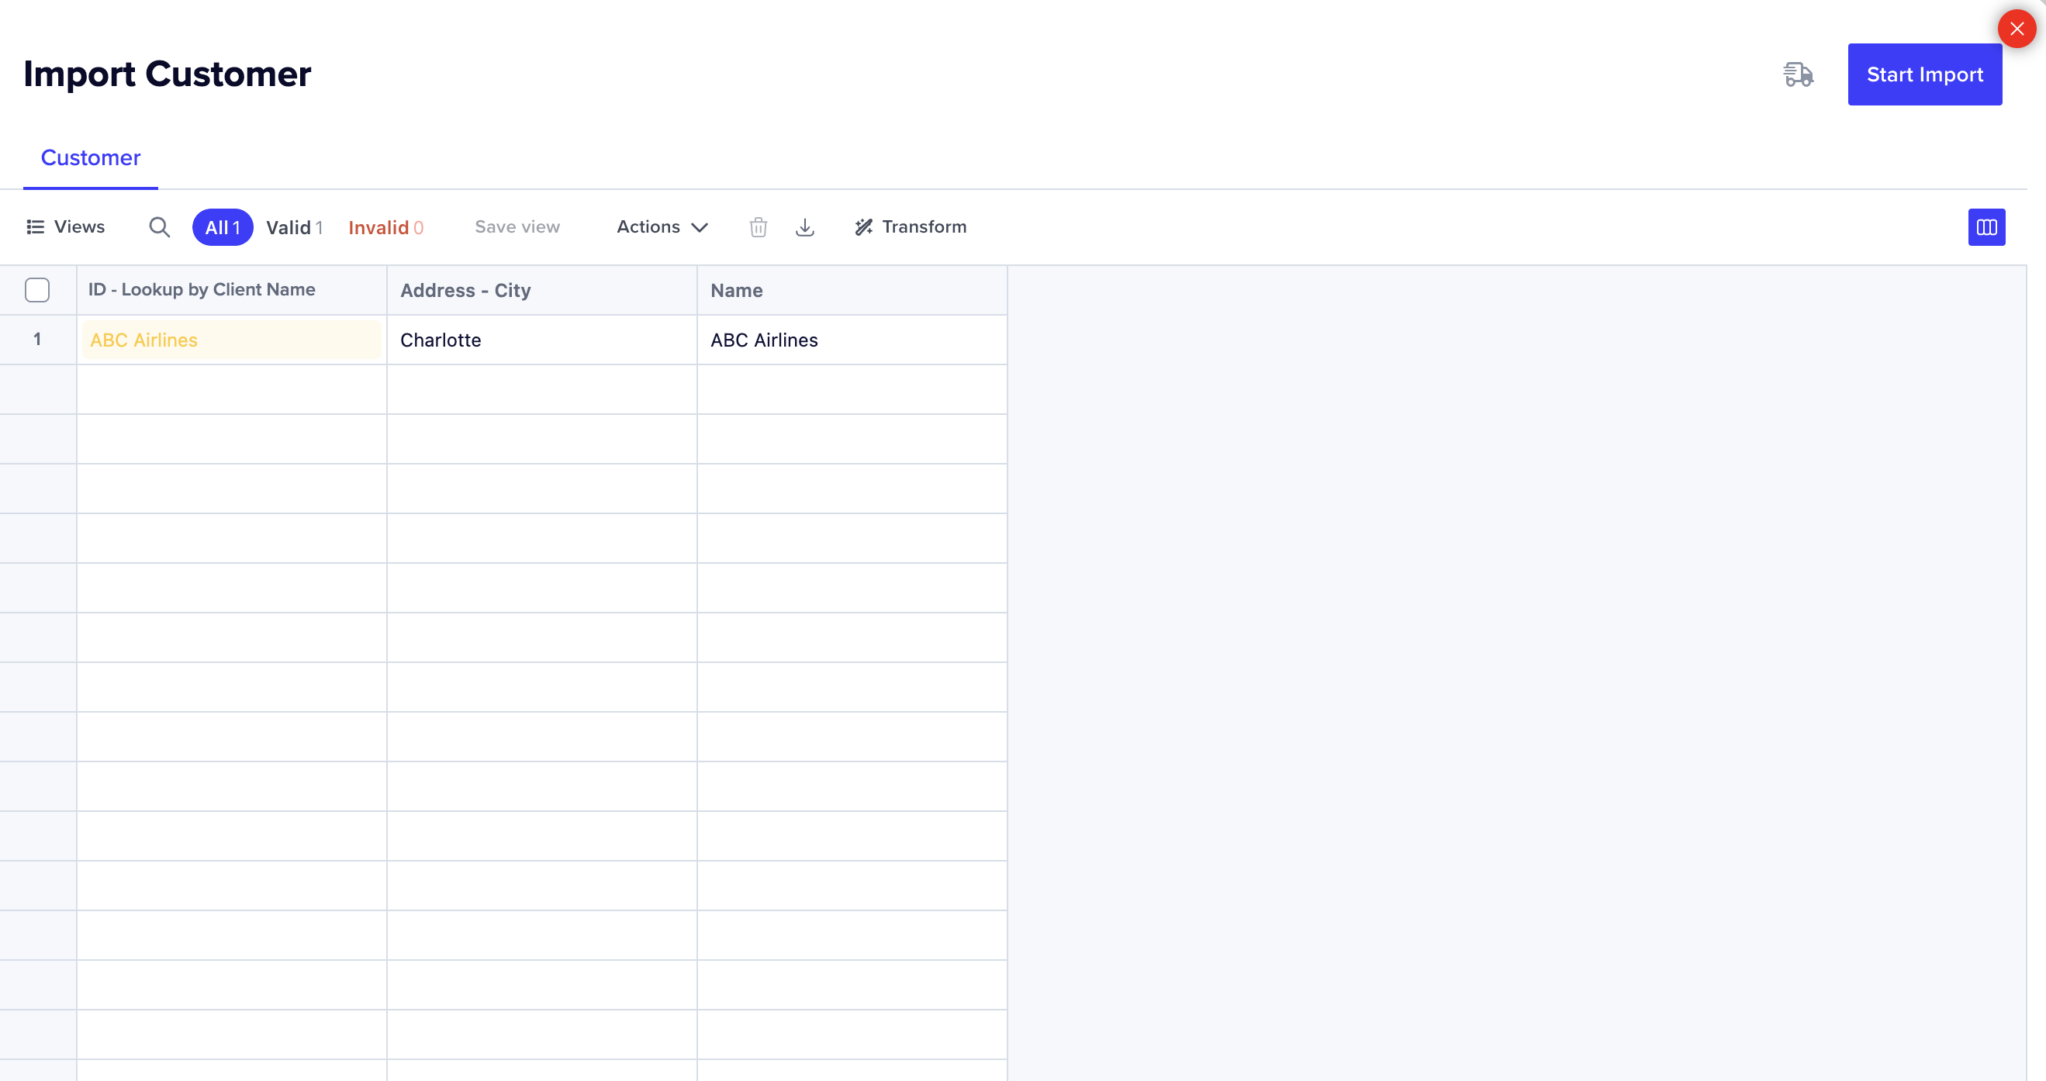Screen dimensions: 2046x1081
Task: Click the trash delete icon
Action: point(758,227)
